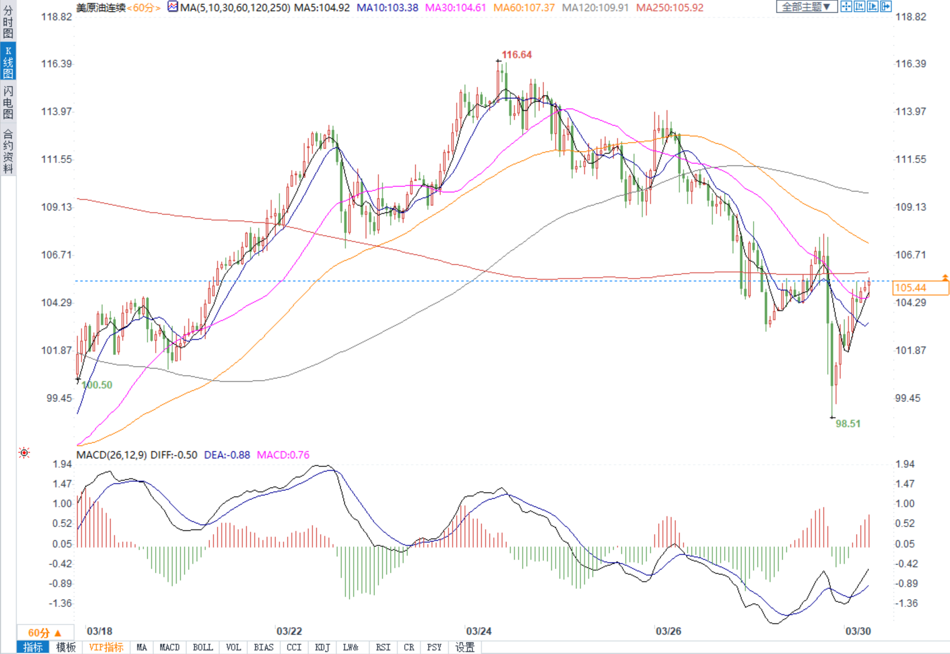
Task: Switch to the 闪电图 side tab
Action: (8, 102)
